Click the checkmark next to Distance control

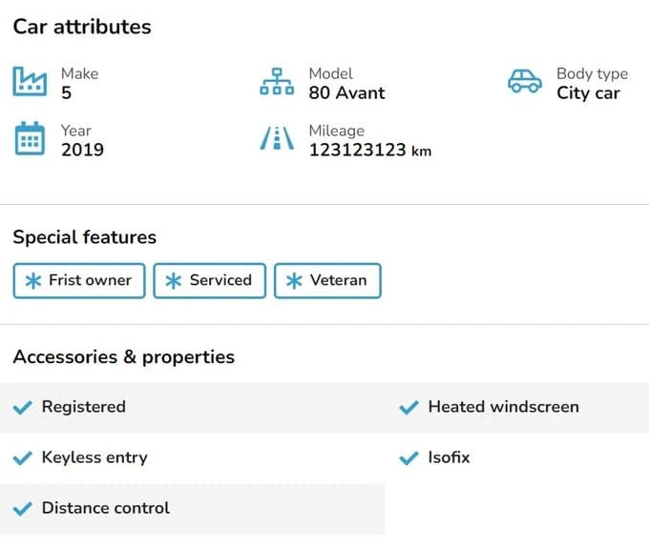click(23, 509)
